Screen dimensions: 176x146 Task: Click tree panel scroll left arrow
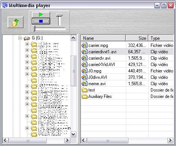(6, 140)
